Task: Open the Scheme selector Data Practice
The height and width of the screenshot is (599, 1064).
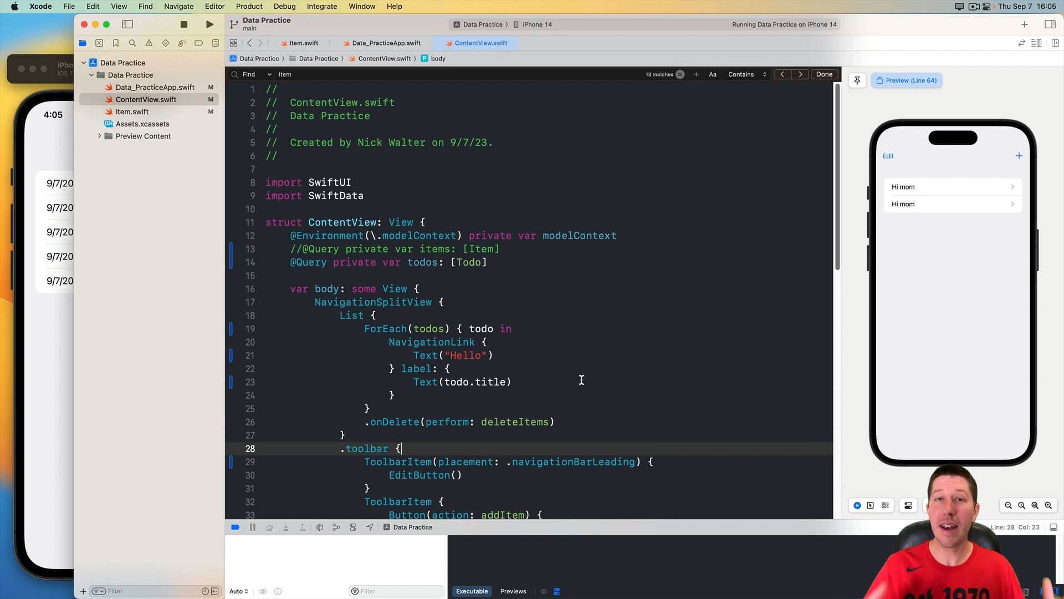Action: point(478,24)
